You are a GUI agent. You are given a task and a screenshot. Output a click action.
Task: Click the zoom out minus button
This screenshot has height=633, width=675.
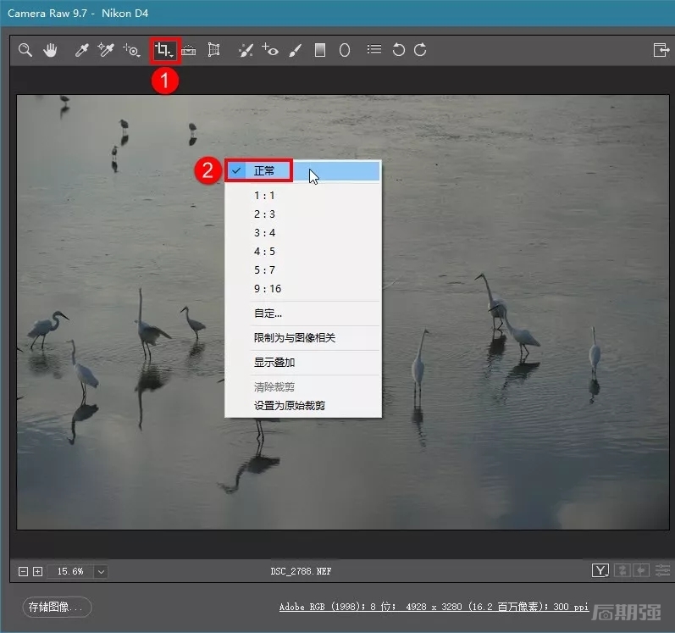[23, 571]
